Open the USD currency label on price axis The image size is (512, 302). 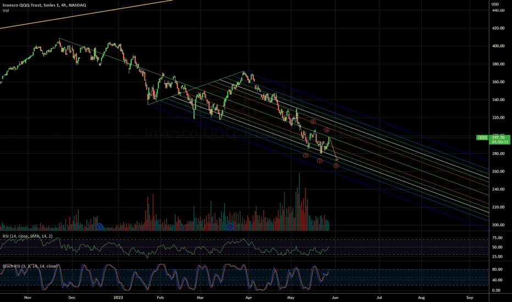pos(496,4)
